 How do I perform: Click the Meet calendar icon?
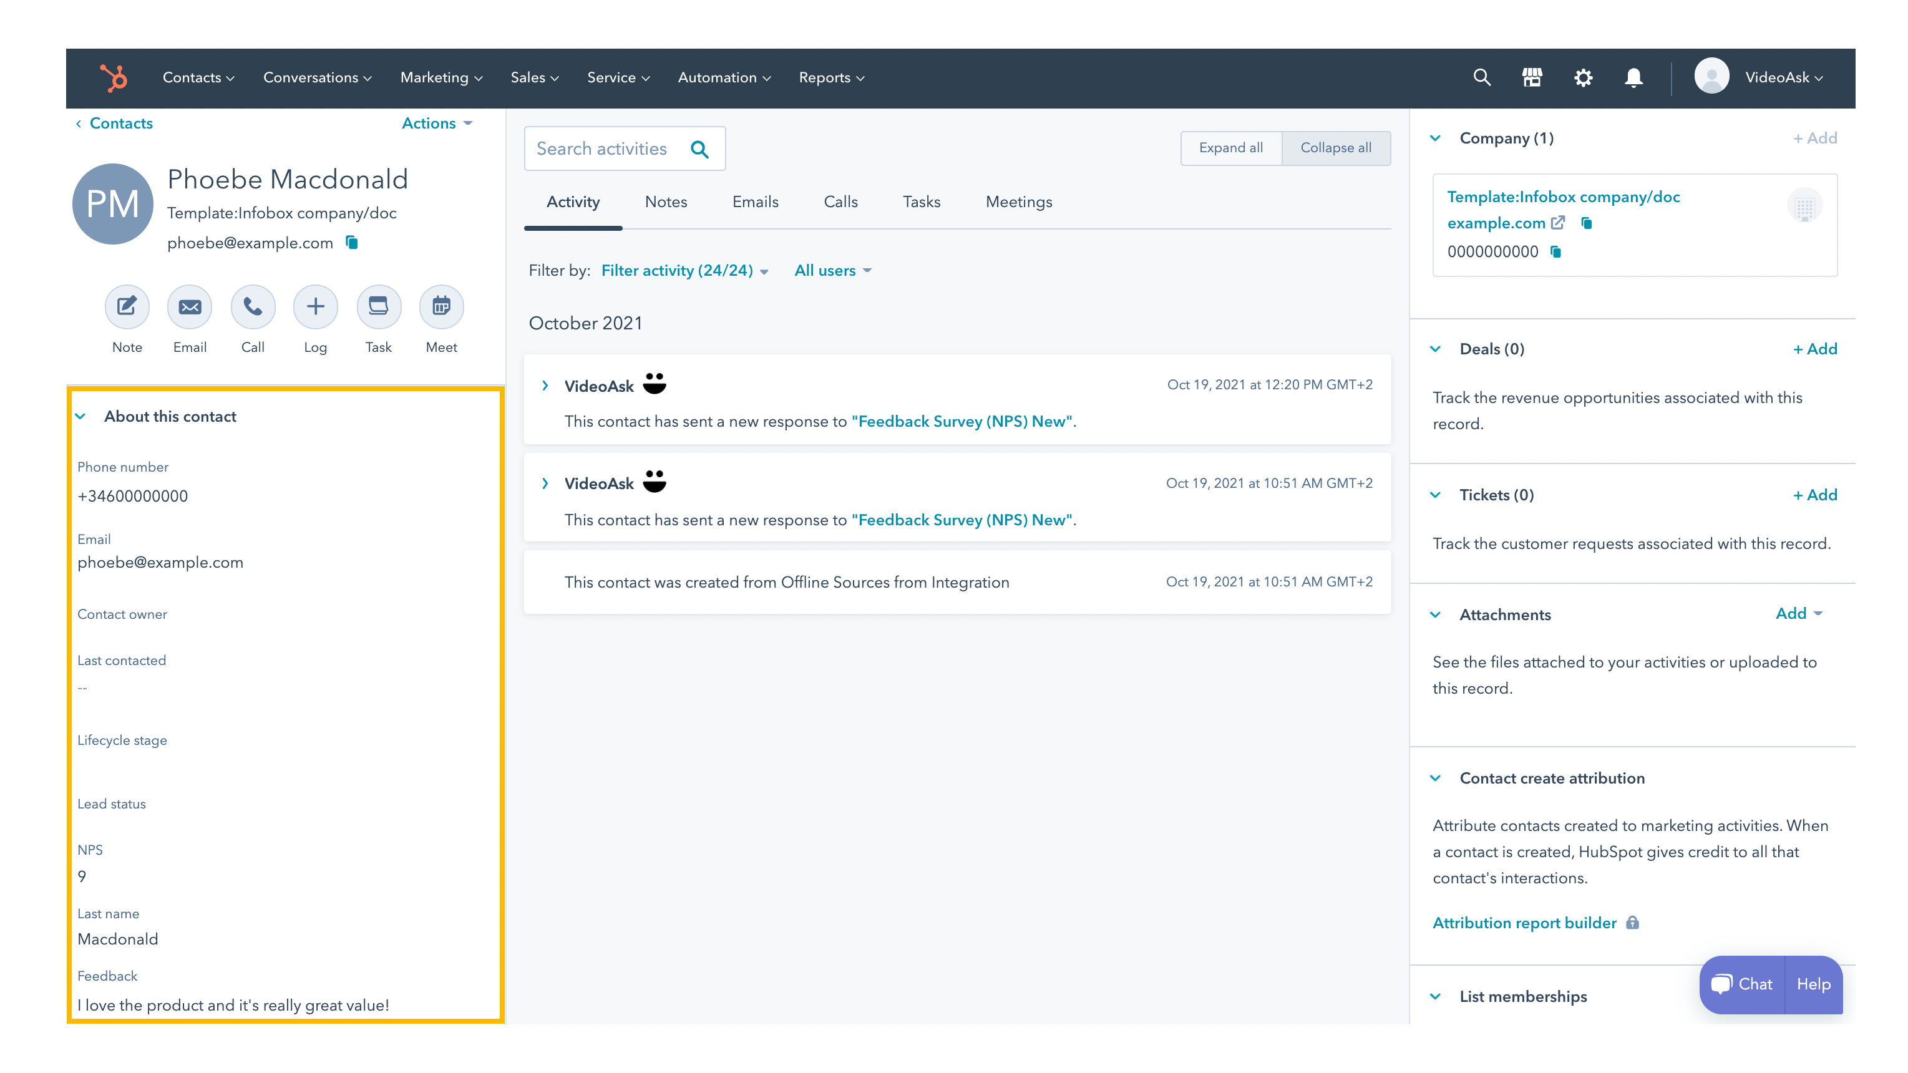[442, 306]
